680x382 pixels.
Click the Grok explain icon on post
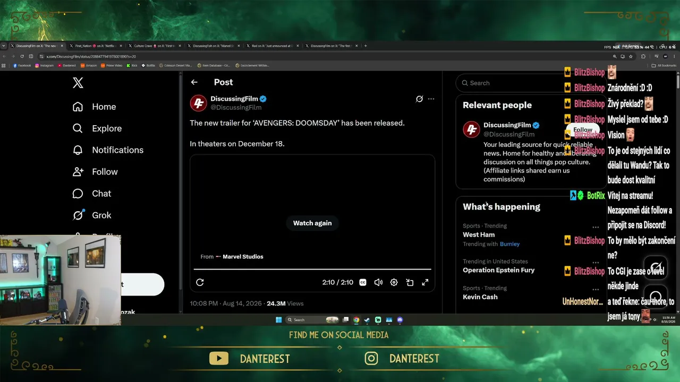click(419, 99)
